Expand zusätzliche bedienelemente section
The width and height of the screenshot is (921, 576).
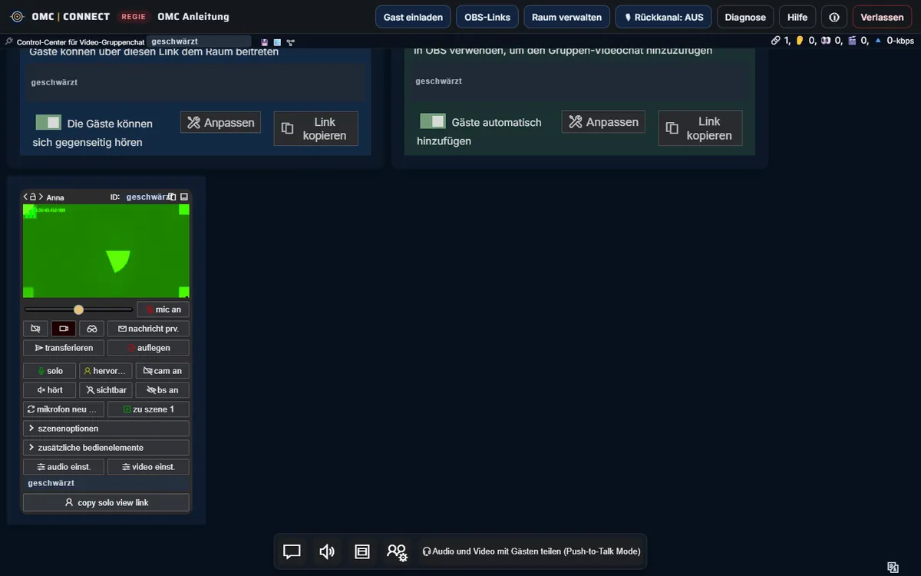coord(106,448)
